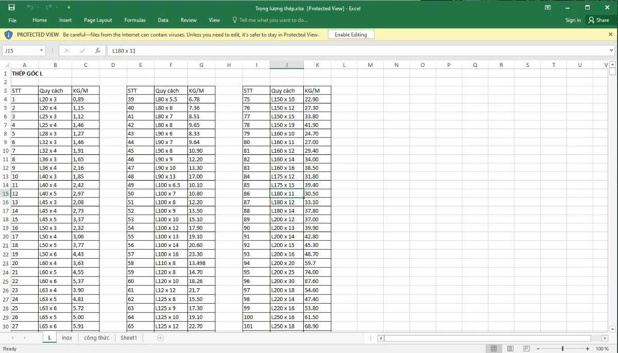Open the File menu
618x353 pixels.
pos(13,20)
